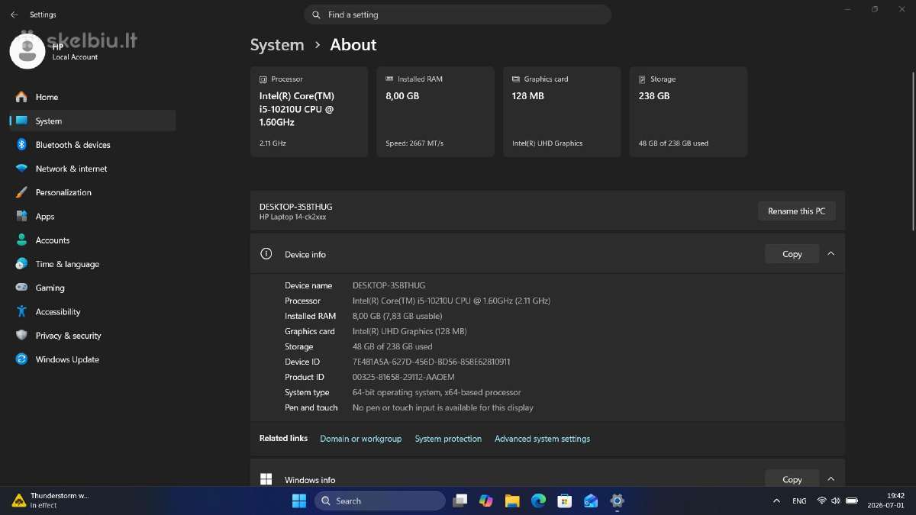
Task: Open the Processor summary card
Action: click(309, 111)
